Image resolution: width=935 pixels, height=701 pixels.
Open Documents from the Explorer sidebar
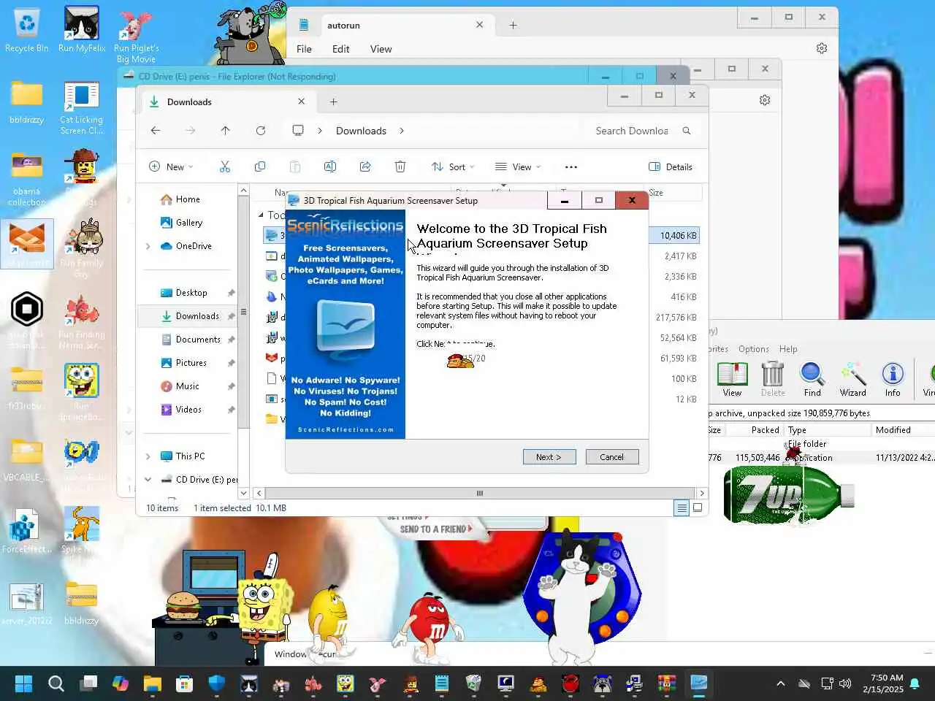point(198,340)
